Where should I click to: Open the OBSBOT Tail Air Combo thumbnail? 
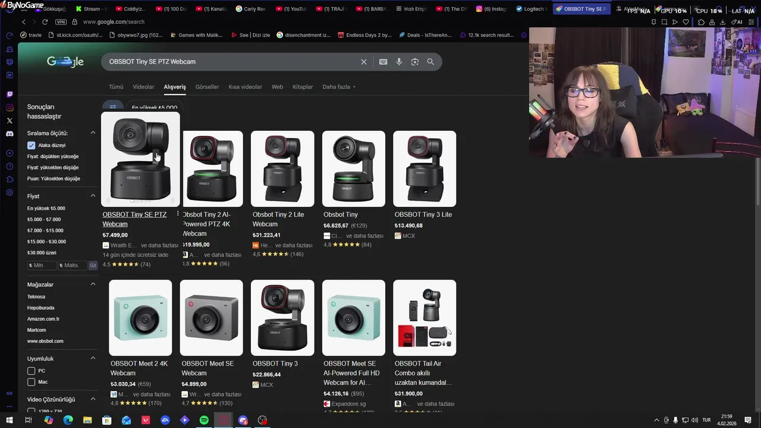[424, 318]
